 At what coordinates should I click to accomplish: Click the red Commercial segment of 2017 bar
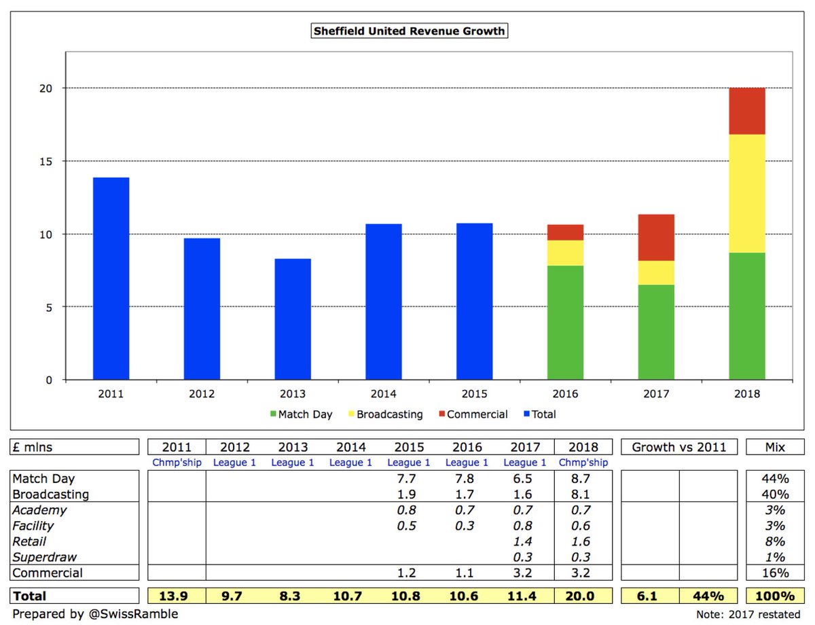pyautogui.click(x=656, y=238)
